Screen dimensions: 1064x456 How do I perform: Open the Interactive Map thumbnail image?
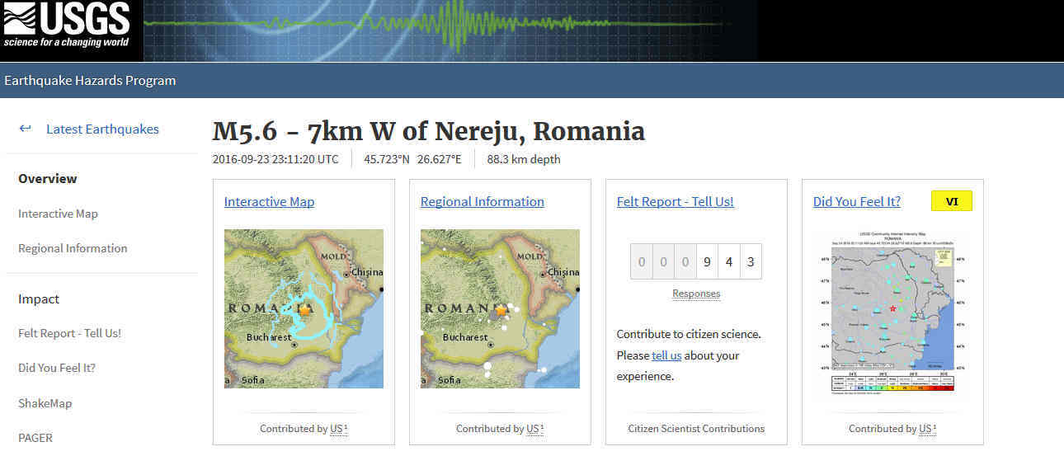pyautogui.click(x=304, y=308)
